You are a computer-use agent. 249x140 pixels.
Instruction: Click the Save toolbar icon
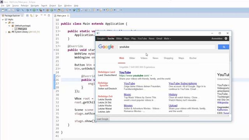tap(9, 10)
